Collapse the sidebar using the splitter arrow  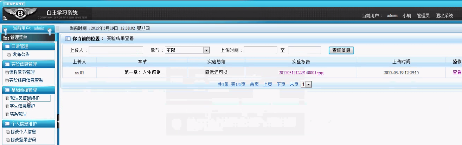point(58,121)
